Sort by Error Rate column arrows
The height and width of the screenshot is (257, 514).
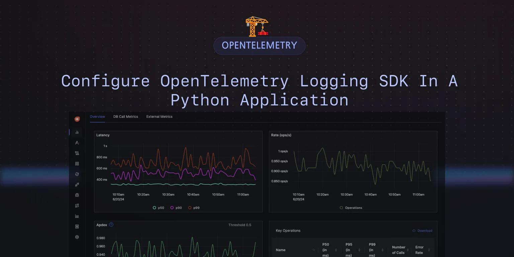(x=429, y=250)
